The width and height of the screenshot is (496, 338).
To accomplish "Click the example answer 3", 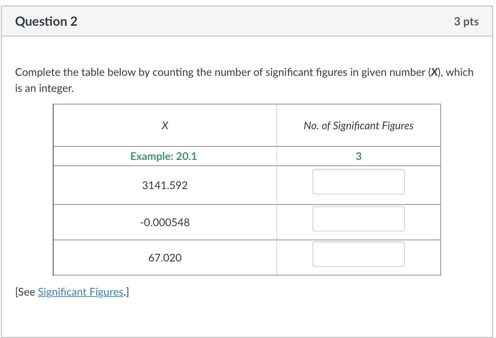I will [359, 156].
